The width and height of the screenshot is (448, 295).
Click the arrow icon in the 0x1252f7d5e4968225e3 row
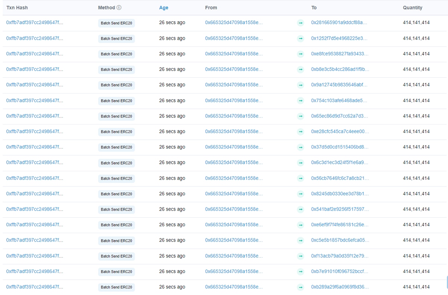tap(301, 39)
